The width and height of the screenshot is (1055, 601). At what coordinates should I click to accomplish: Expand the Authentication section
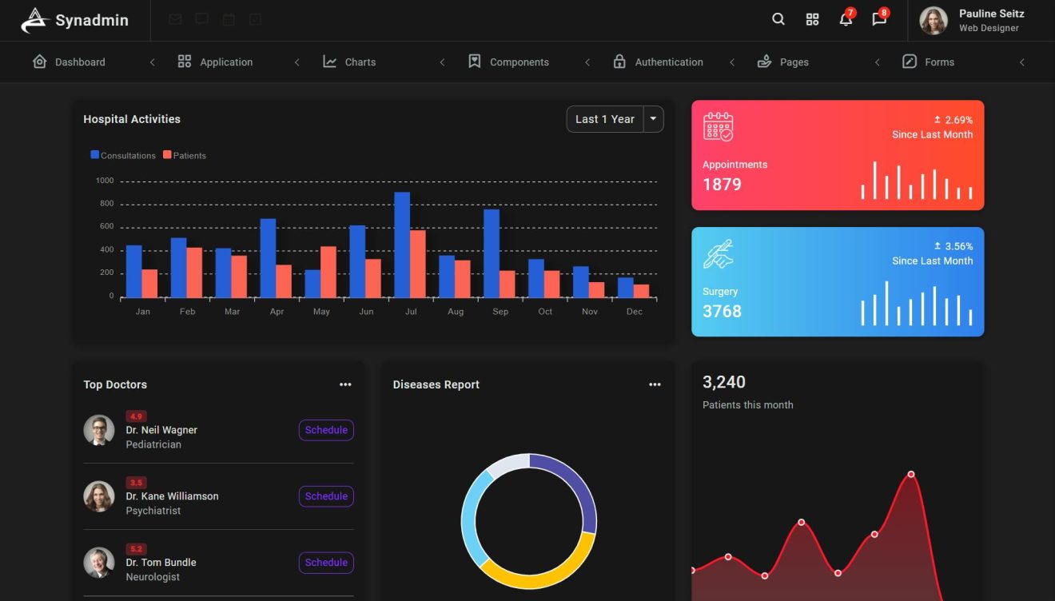[x=658, y=62]
